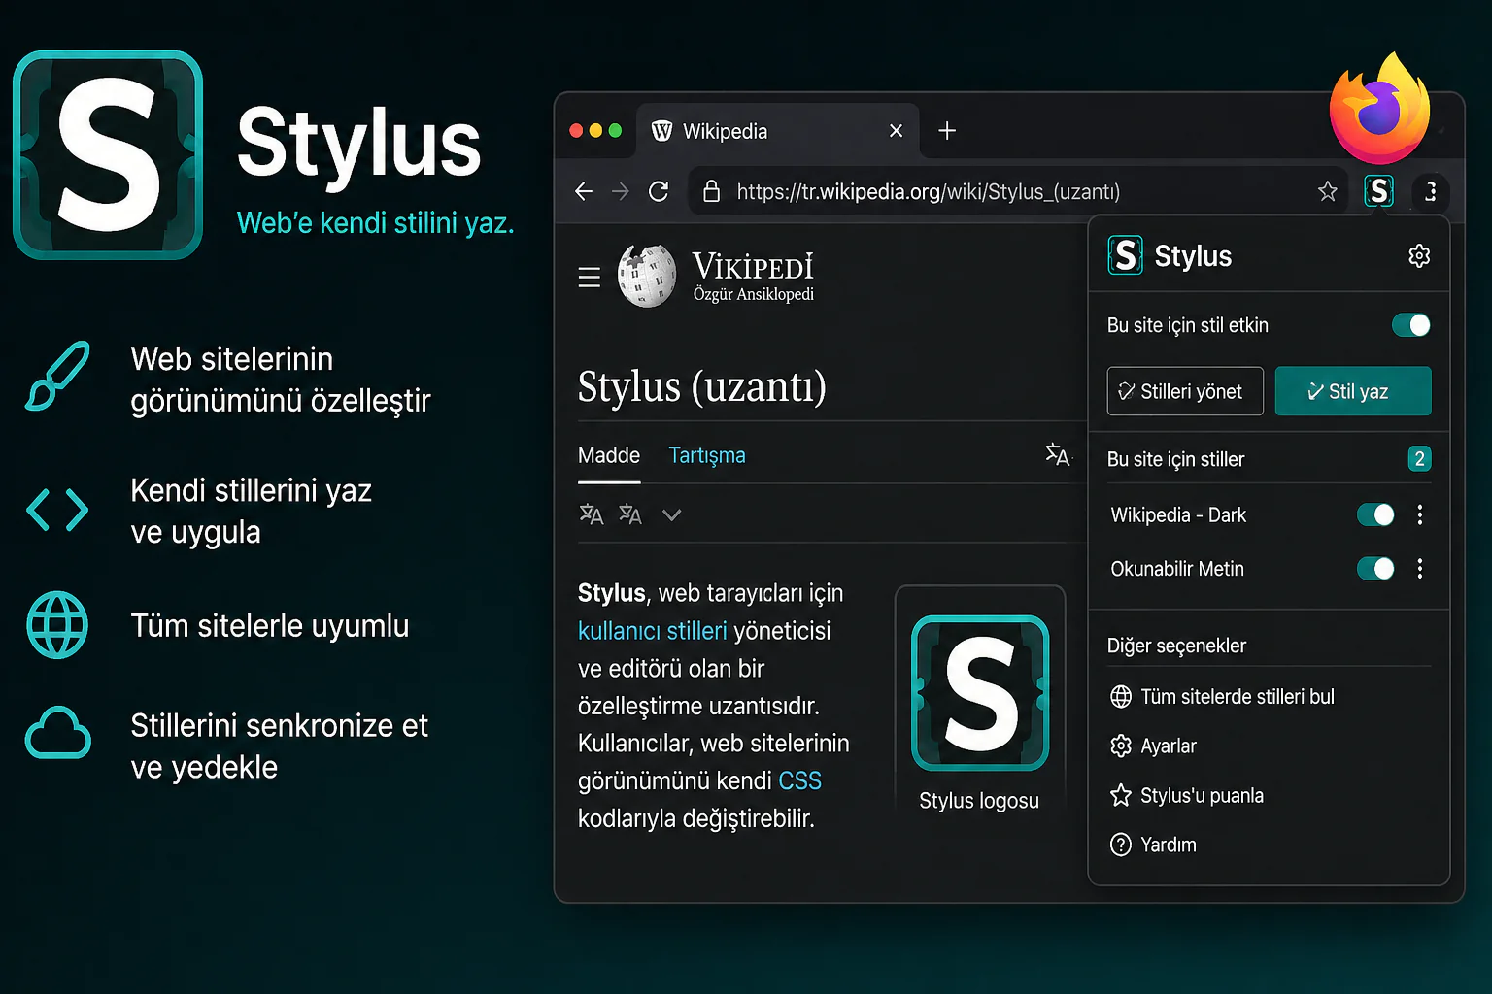
Task: Click the Stil yaz button
Action: (x=1353, y=391)
